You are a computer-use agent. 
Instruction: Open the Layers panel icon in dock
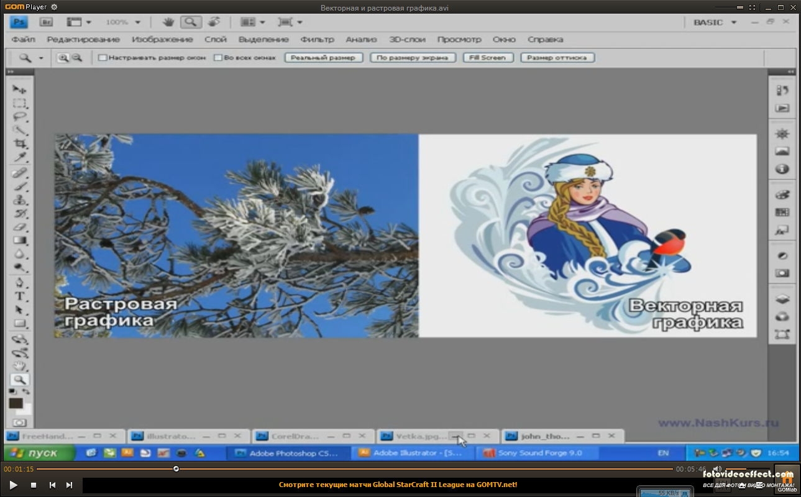tap(782, 299)
